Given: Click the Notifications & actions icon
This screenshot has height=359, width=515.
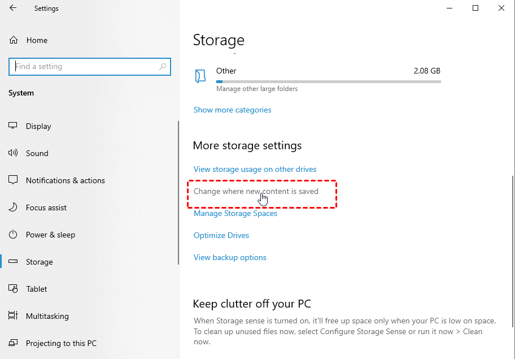Looking at the screenshot, I should (x=14, y=180).
